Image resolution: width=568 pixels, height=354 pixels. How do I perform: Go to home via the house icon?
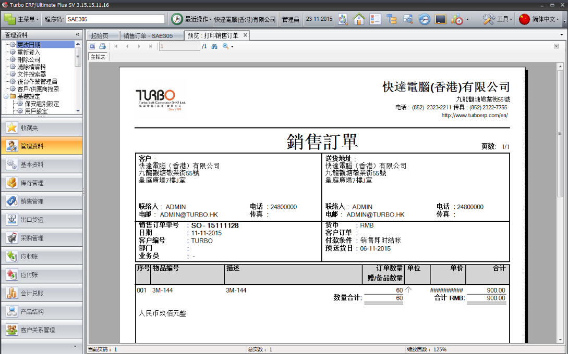[x=359, y=19]
